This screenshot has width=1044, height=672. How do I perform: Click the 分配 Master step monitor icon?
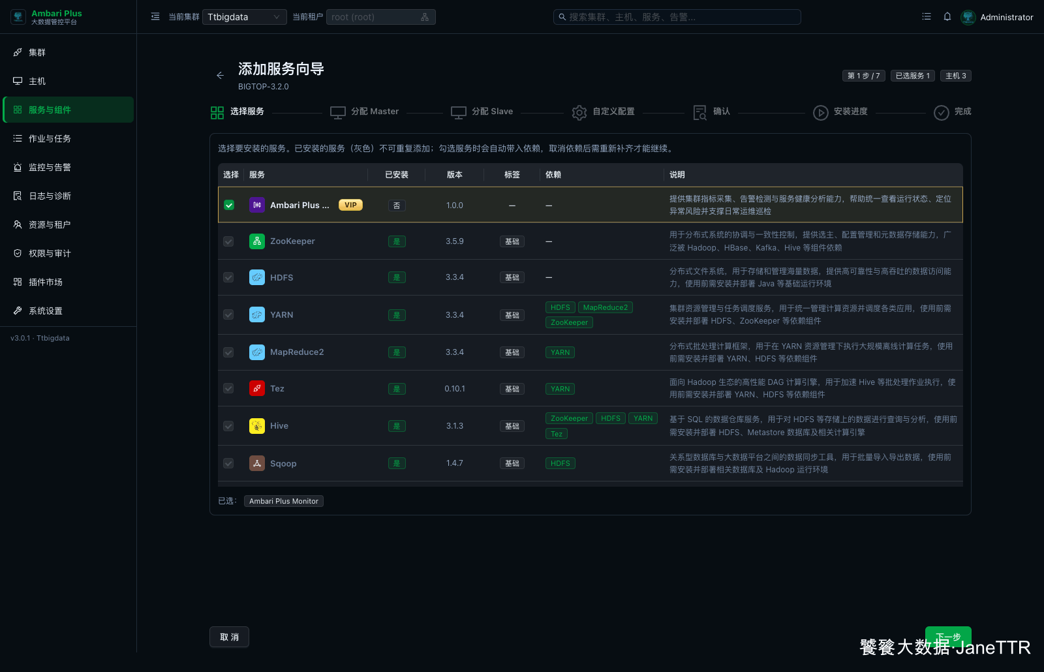(338, 112)
